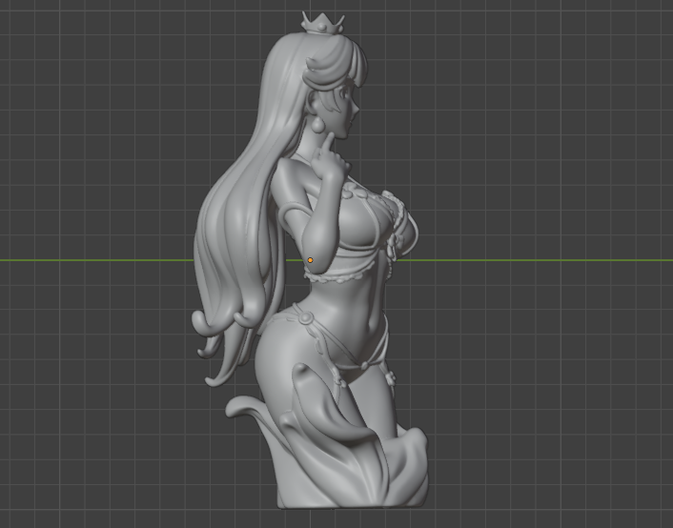Click the orange object origin dot
This screenshot has height=528, width=673.
(x=311, y=260)
